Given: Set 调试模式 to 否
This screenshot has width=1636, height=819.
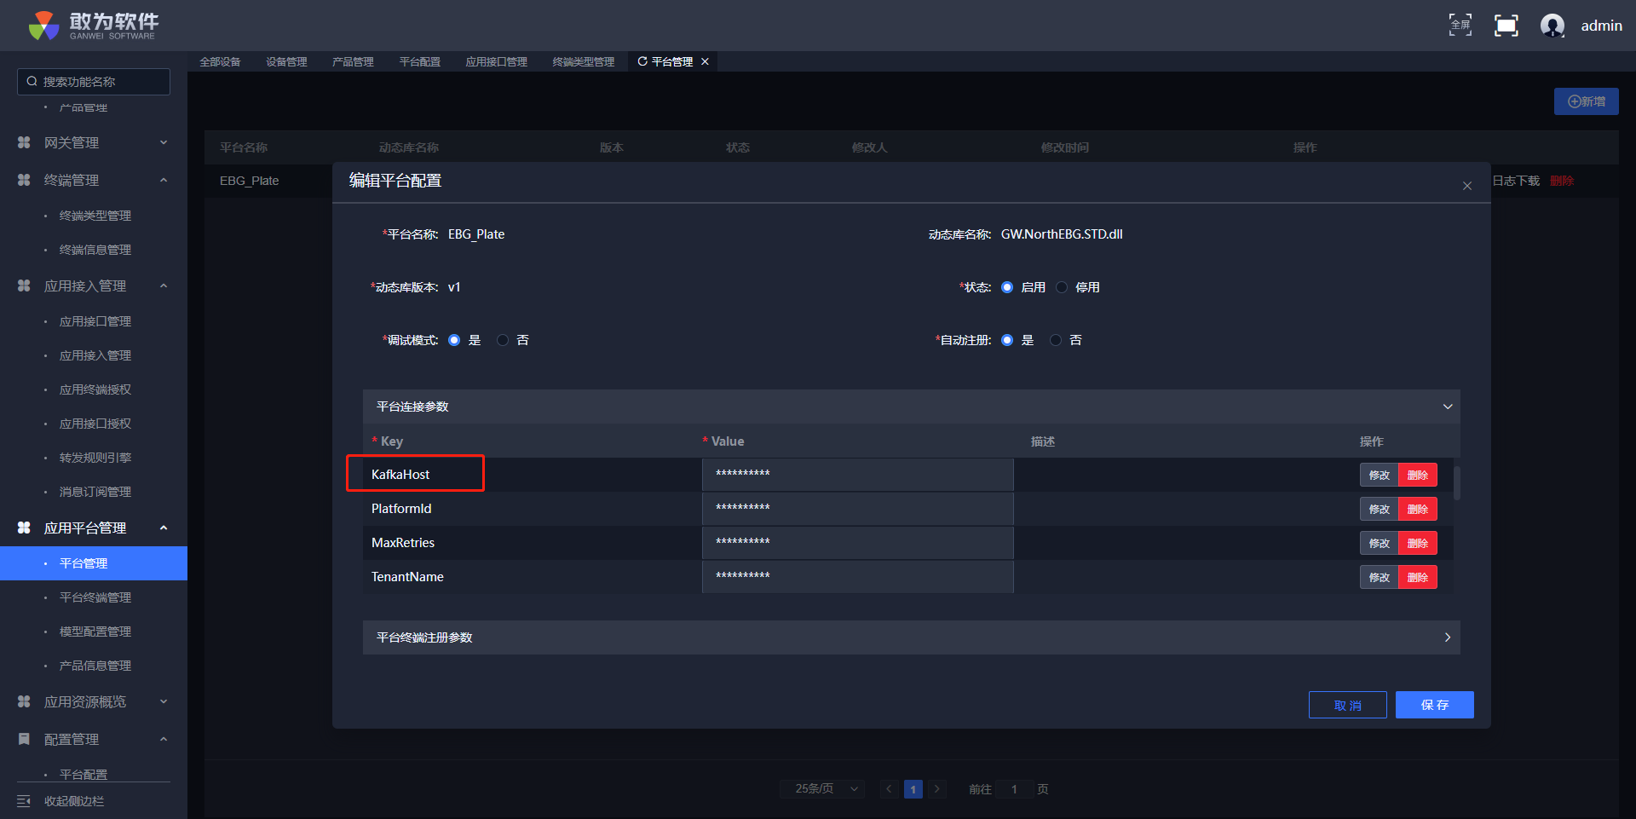Looking at the screenshot, I should [x=503, y=340].
